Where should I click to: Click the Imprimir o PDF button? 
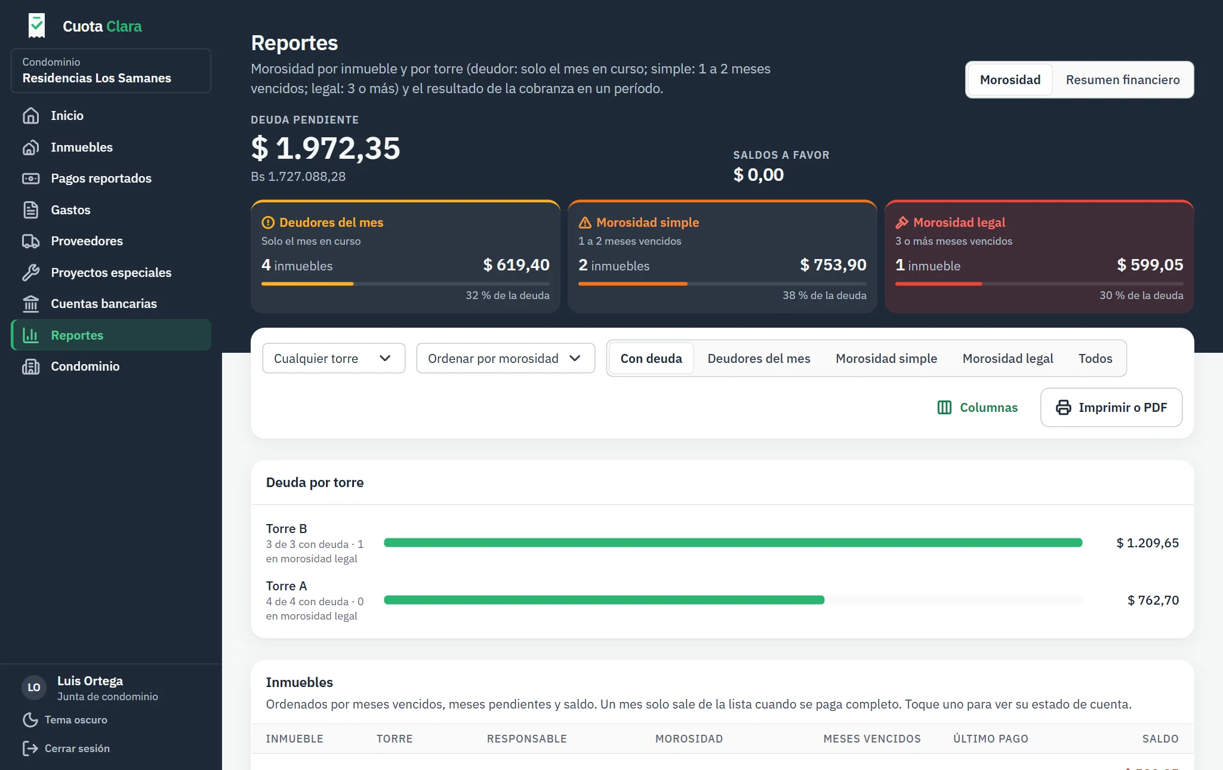[x=1111, y=408]
